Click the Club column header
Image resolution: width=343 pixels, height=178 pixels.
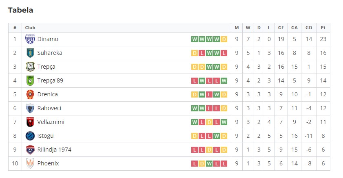(x=30, y=28)
